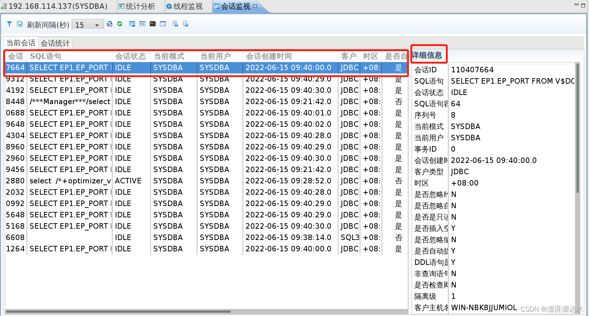Maximize the editor panel area
The height and width of the screenshot is (316, 589).
pos(583,5)
